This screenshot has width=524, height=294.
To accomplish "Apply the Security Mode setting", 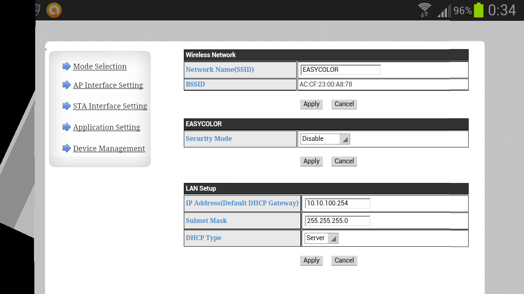I will pos(312,161).
